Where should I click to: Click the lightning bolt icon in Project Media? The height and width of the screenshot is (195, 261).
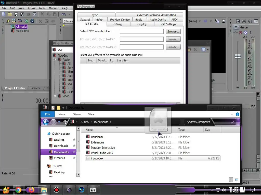click(8, 21)
